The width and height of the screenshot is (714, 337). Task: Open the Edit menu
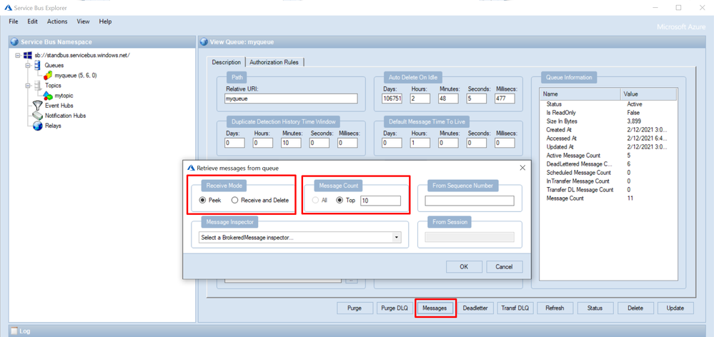point(32,21)
